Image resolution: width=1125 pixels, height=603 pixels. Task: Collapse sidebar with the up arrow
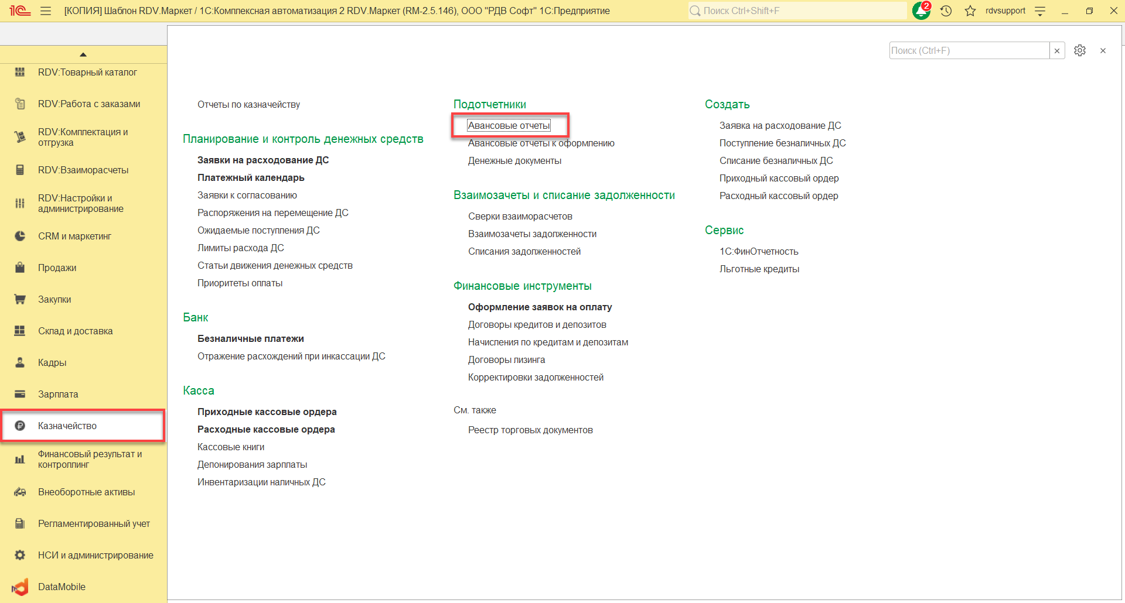[83, 54]
